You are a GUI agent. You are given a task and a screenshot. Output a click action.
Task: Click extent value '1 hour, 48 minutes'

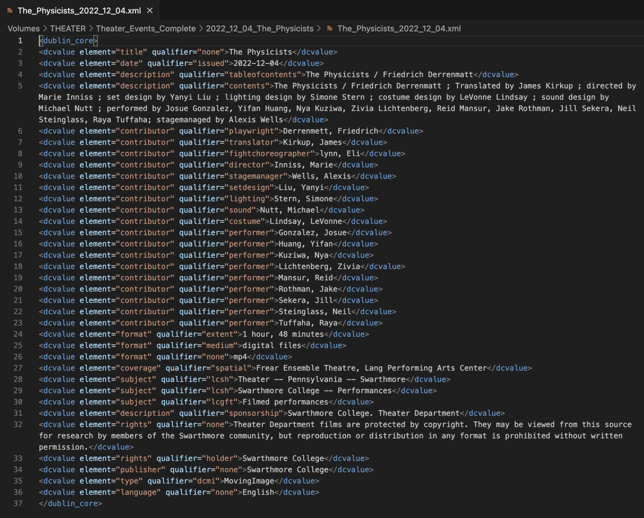point(283,334)
